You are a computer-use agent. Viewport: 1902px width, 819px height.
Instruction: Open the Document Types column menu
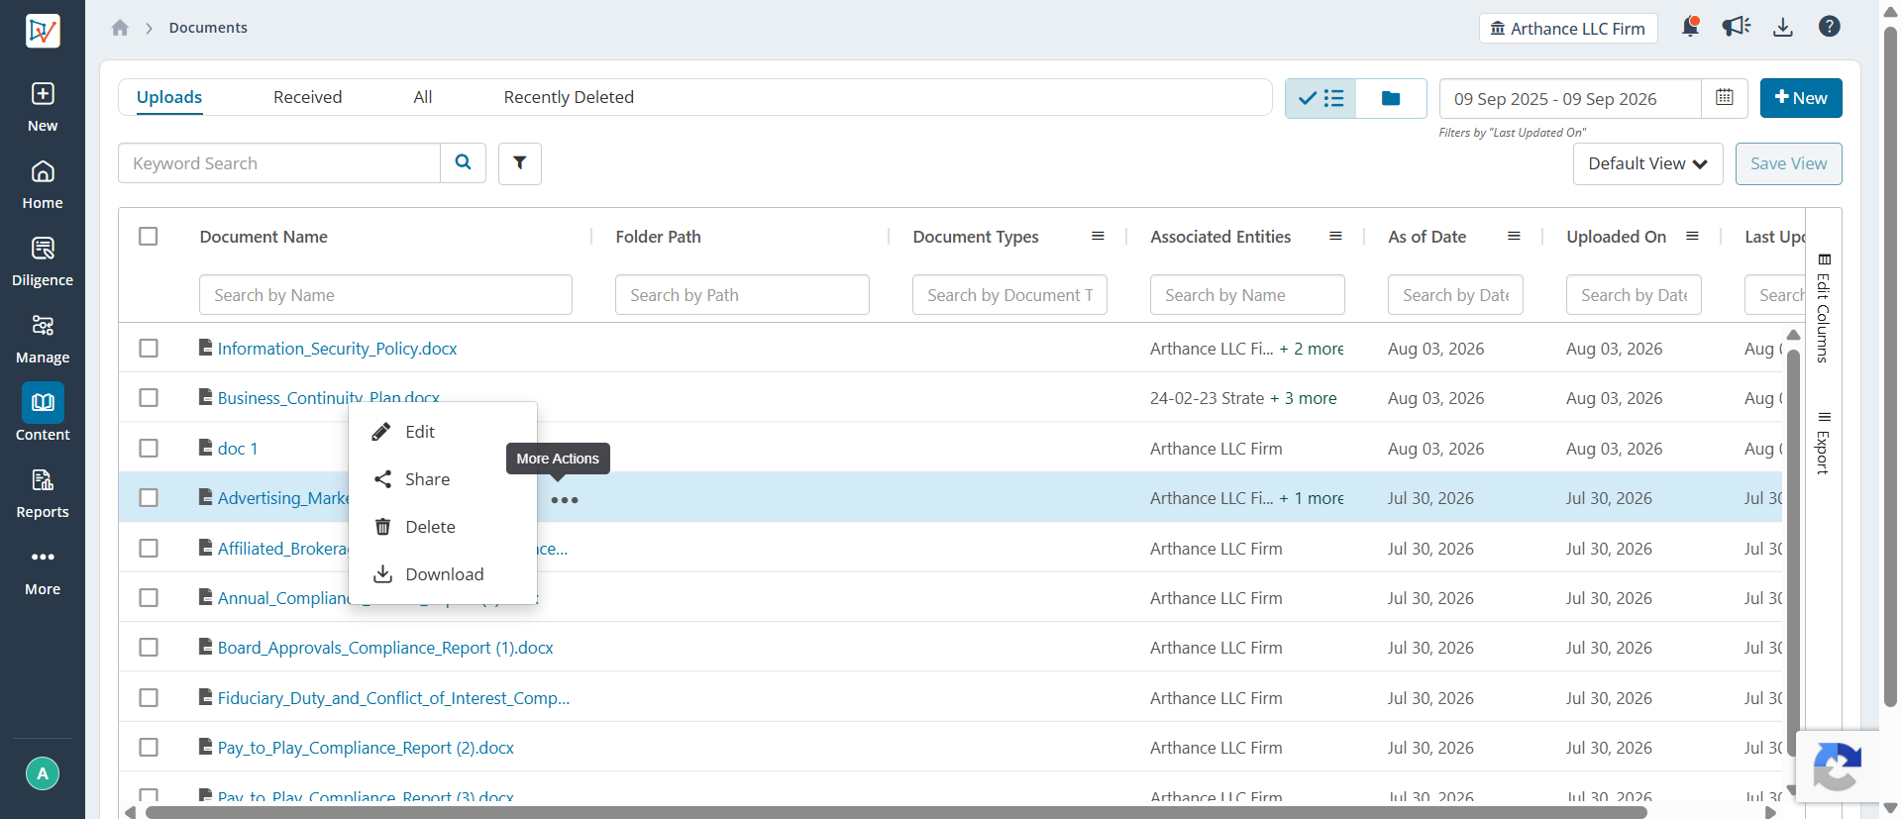[x=1098, y=236]
